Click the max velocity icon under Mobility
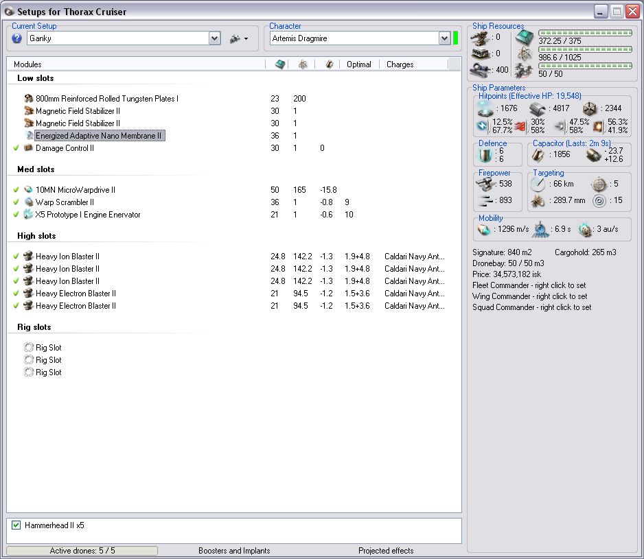Viewport: 644px width, 559px height. tap(485, 228)
